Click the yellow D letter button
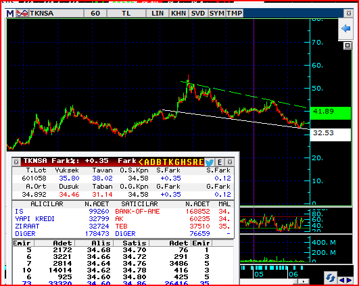Screen dimensions: 359x286 [153, 162]
